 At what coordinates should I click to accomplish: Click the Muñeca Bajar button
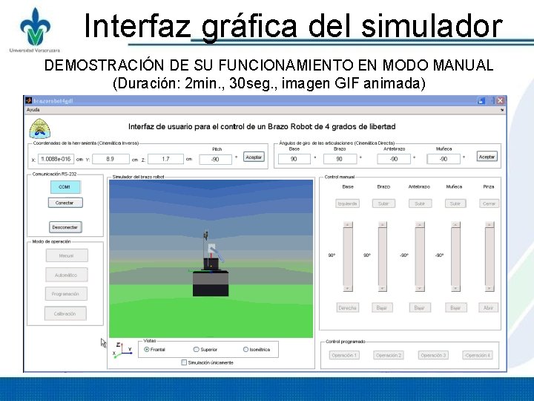coord(456,307)
